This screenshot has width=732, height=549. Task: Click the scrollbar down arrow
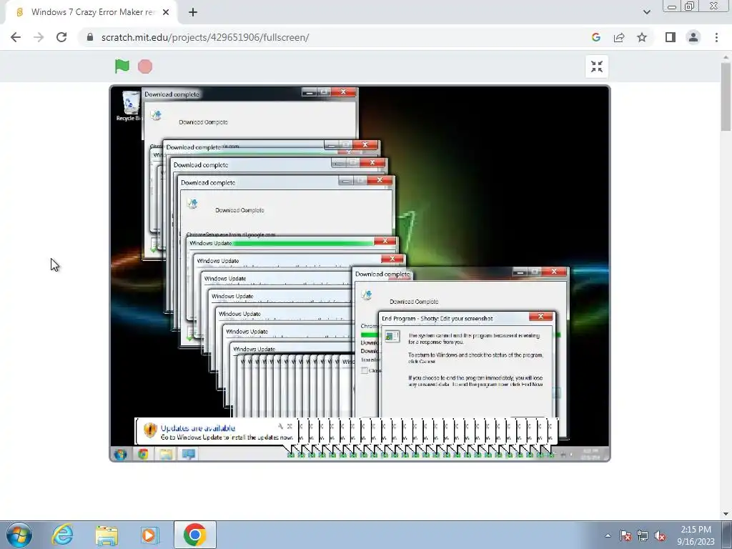pyautogui.click(x=726, y=514)
